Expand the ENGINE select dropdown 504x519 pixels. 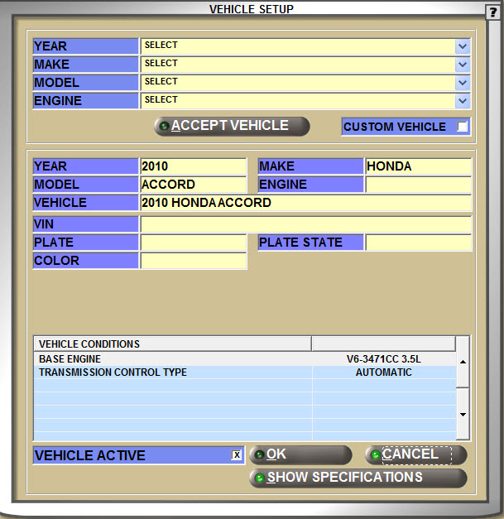click(x=463, y=101)
